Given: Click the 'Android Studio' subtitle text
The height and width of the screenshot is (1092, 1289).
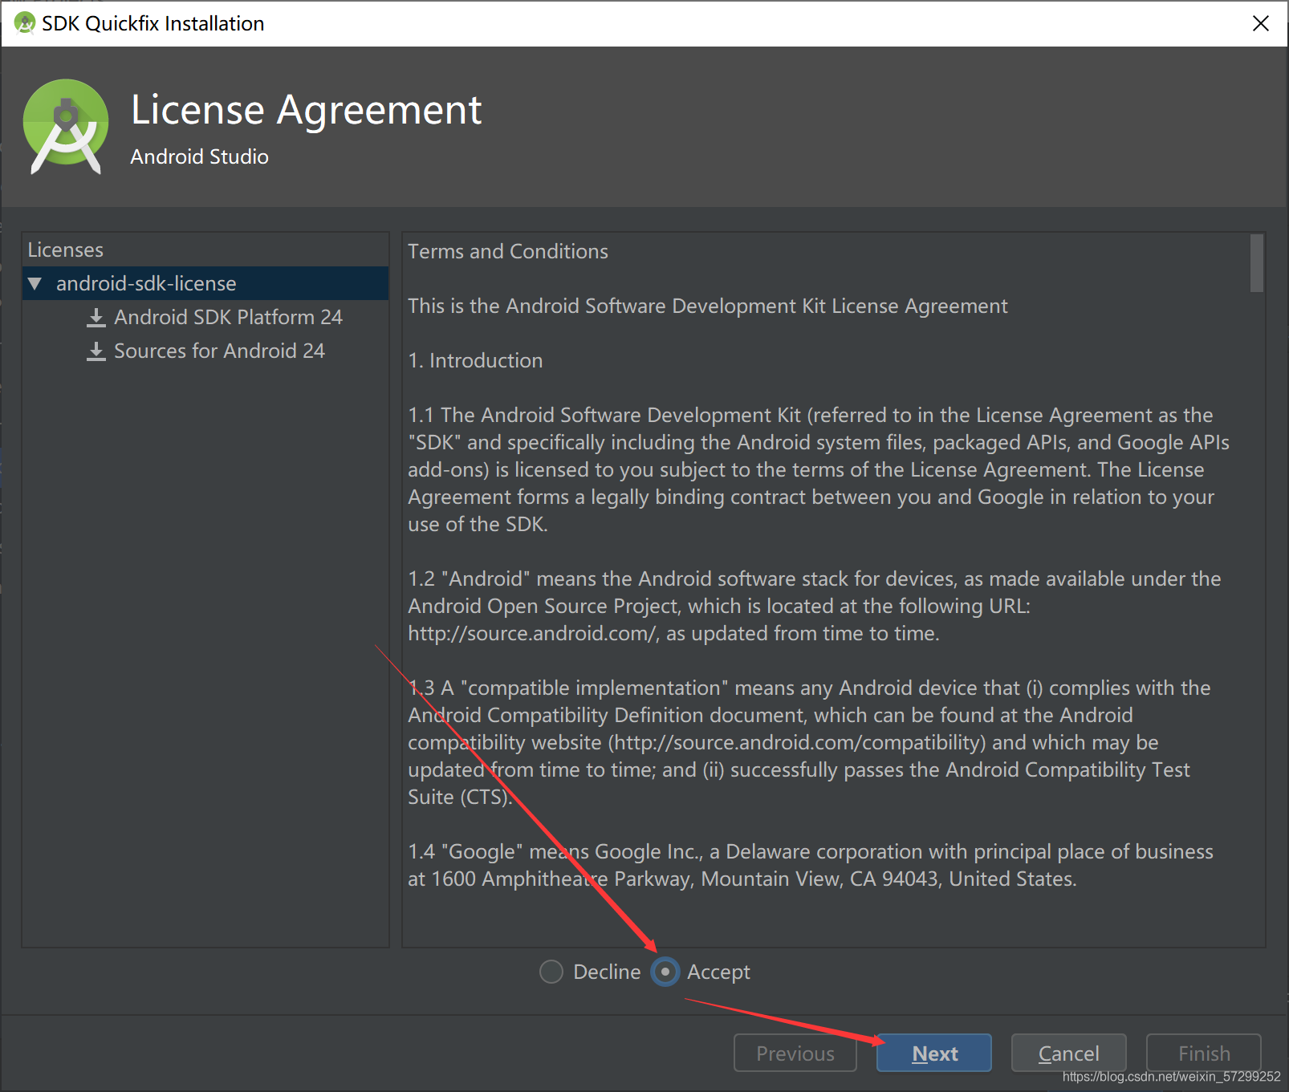Looking at the screenshot, I should coord(199,156).
